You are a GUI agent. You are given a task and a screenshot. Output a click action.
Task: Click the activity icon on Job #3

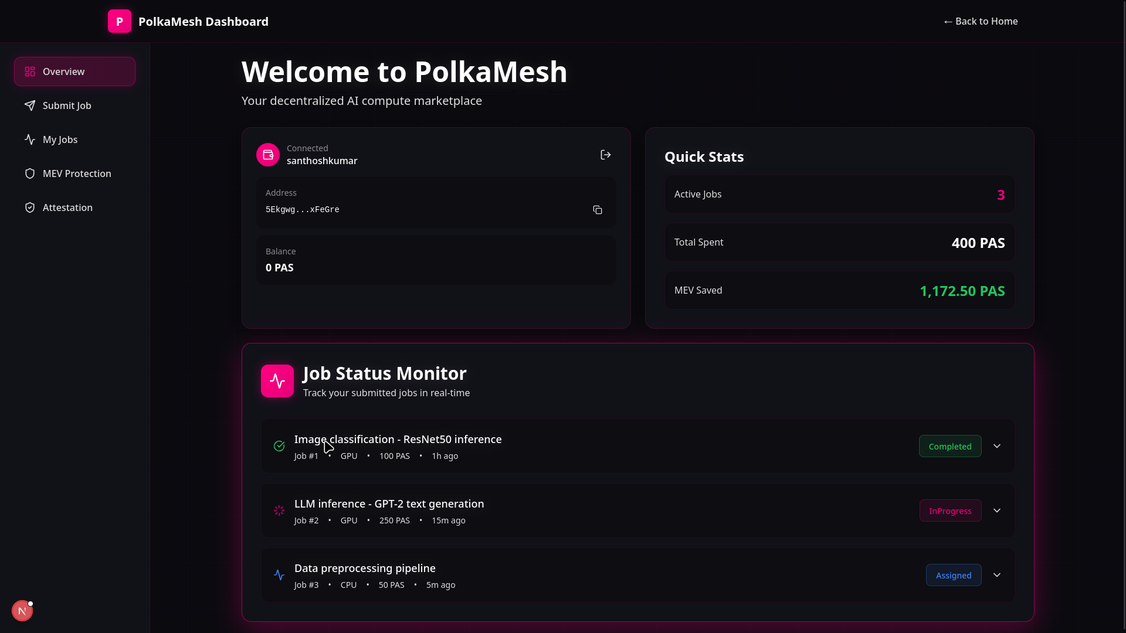pos(279,575)
